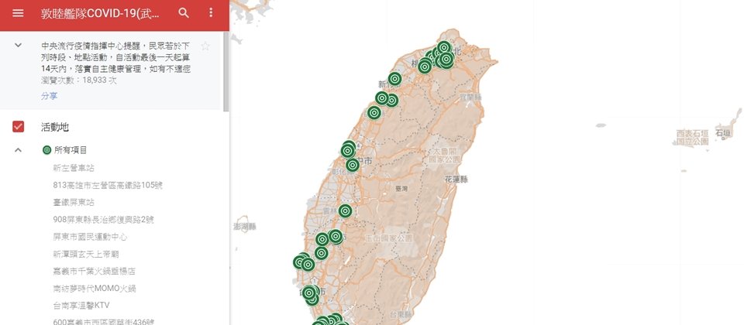Viewport: 744px width, 325px height.
Task: Click the topmost marker near 台北
Action: click(443, 47)
